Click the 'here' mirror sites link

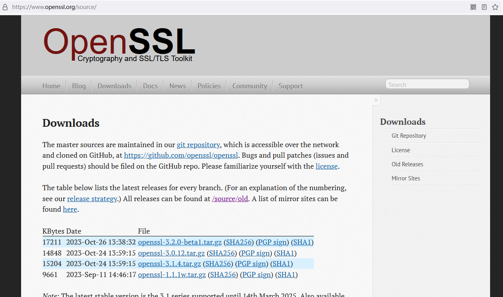tap(70, 209)
